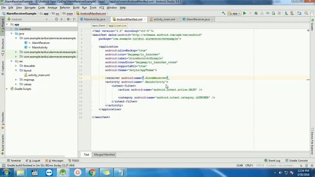315x177 pixels.
Task: Open the File menu
Action: coord(3,8)
